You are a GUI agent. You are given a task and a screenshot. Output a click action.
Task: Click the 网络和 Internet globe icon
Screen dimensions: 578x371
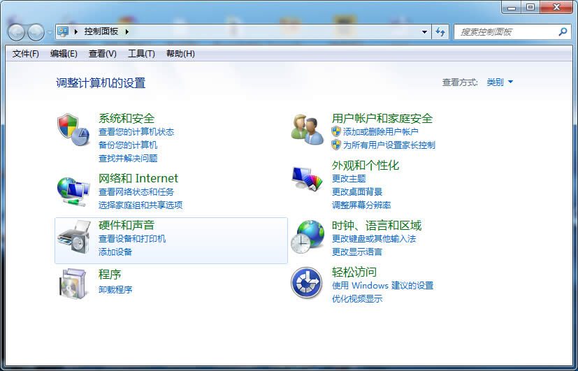click(x=73, y=189)
